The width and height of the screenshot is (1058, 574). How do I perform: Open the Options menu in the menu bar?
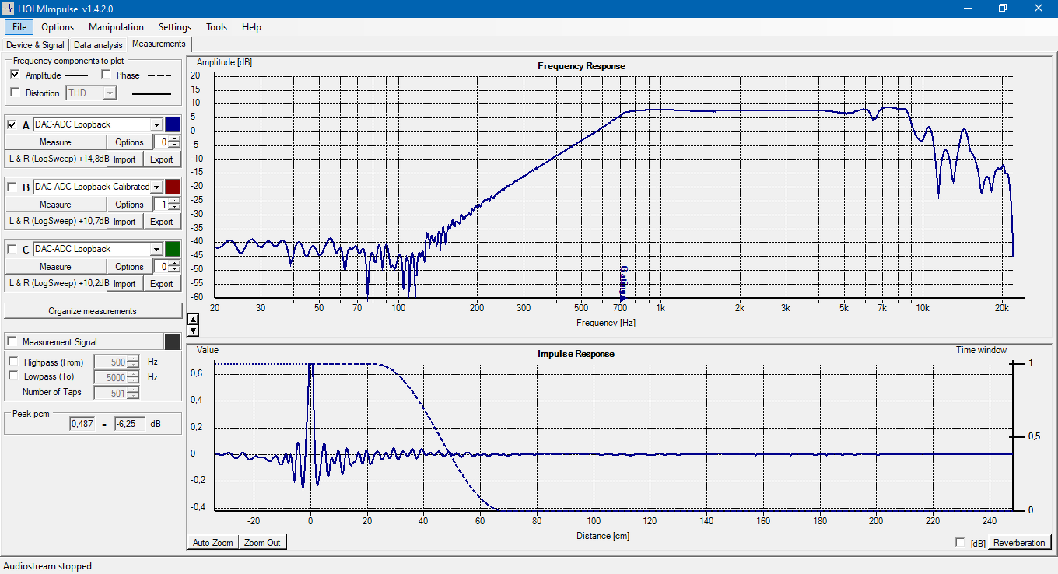point(58,27)
